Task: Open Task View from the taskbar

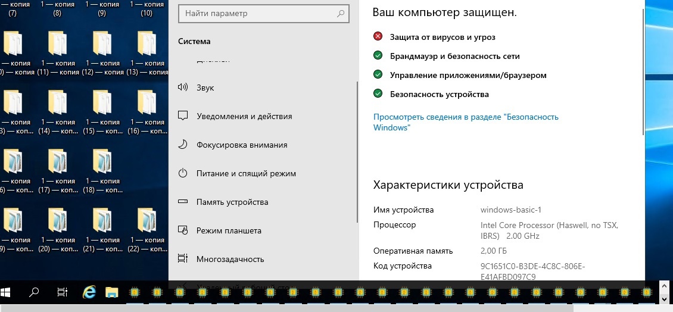Action: coord(61,292)
